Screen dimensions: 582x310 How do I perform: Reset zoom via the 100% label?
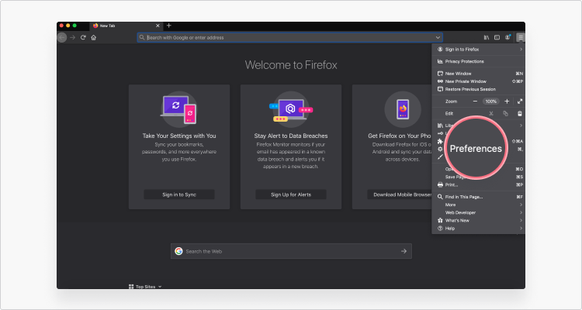click(x=491, y=102)
